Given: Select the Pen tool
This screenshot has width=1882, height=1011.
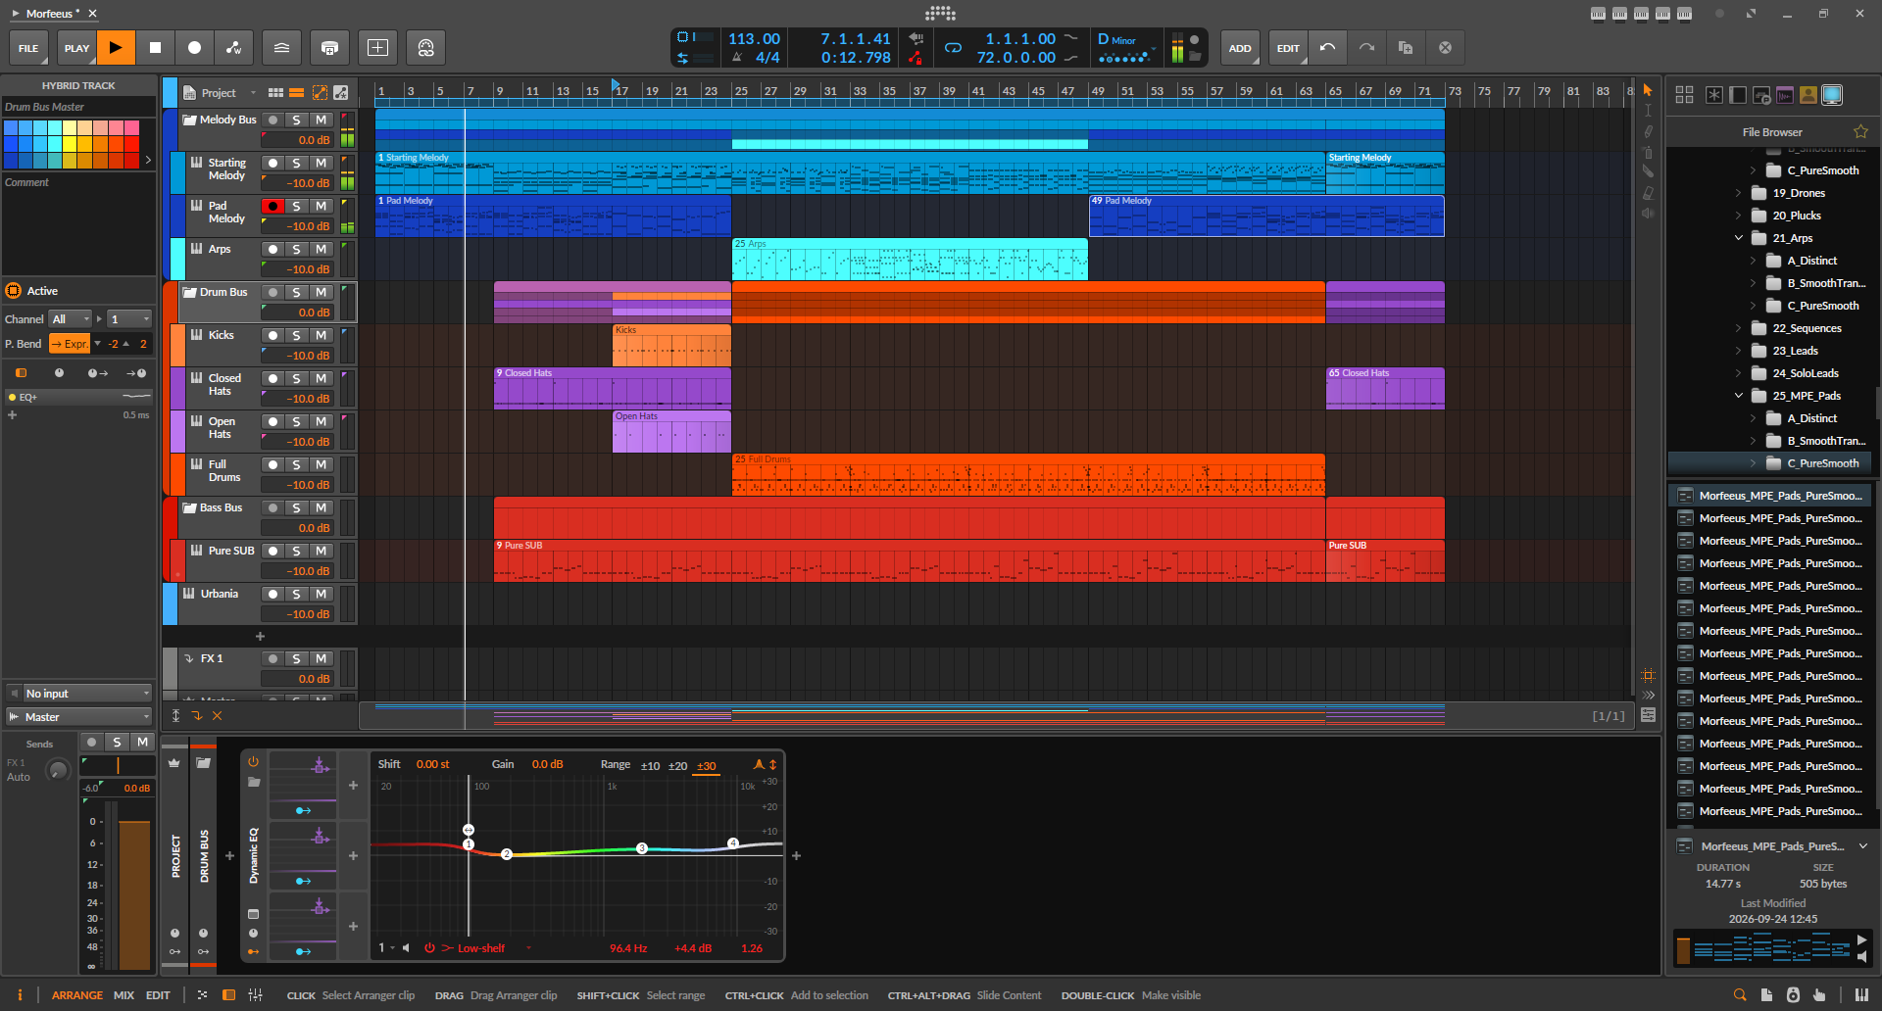Looking at the screenshot, I should point(1648,131).
